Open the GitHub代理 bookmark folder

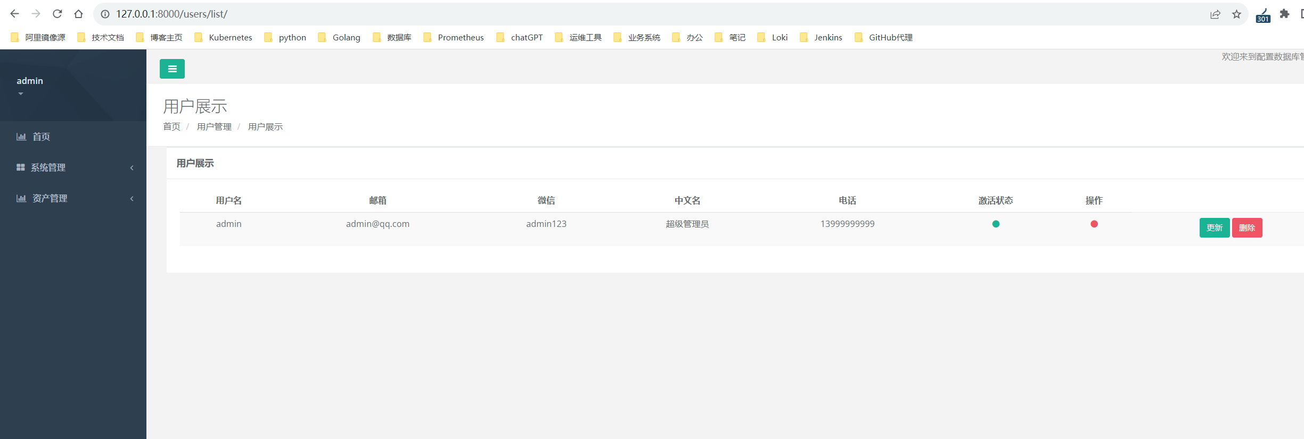pos(883,37)
